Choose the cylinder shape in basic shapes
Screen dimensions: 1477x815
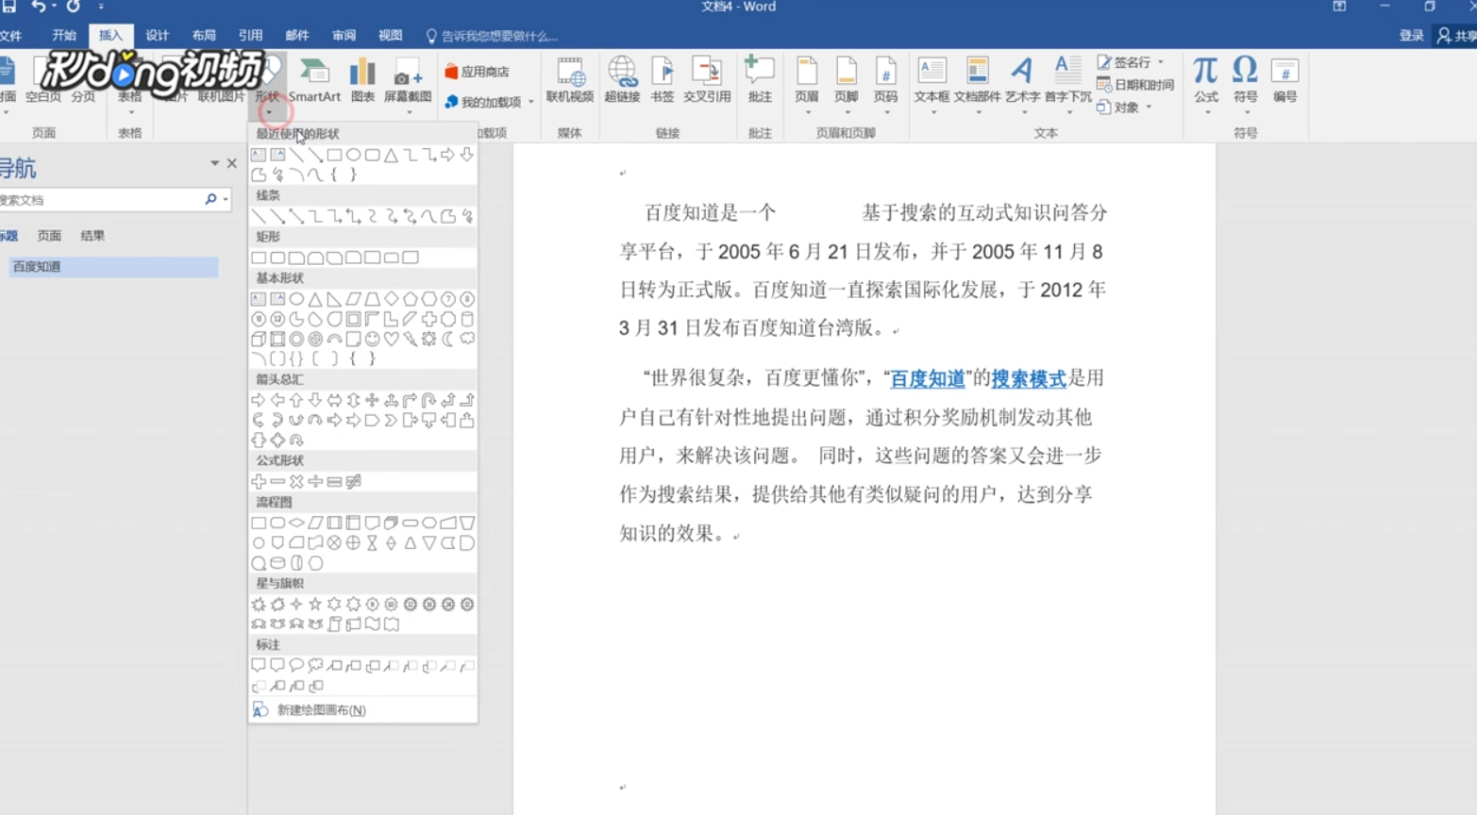[466, 319]
